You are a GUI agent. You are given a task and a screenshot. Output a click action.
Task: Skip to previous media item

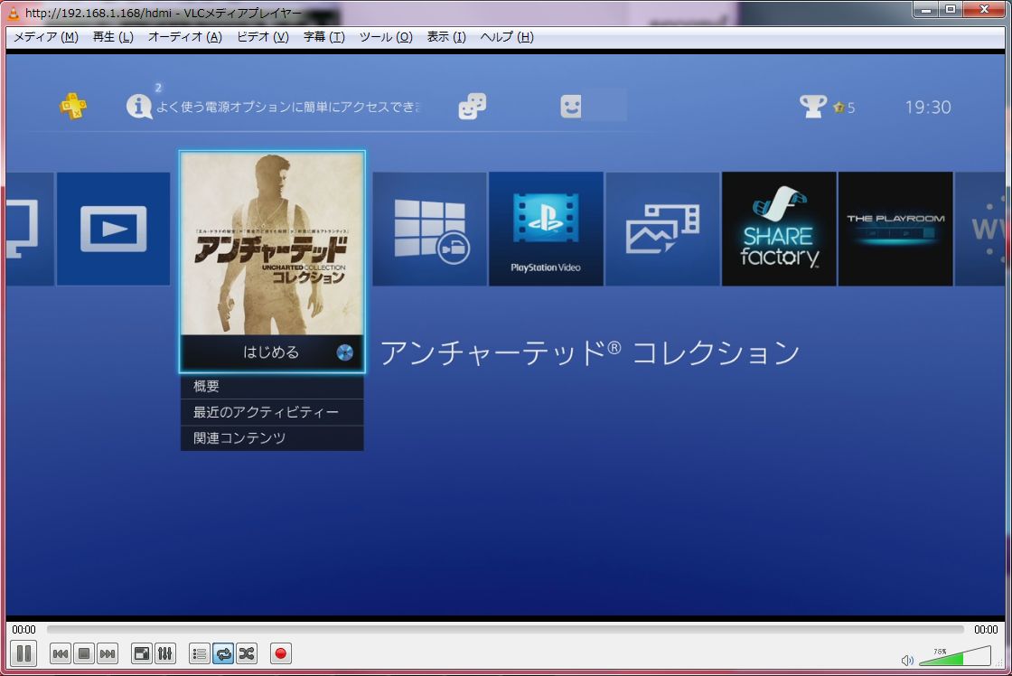pyautogui.click(x=61, y=654)
